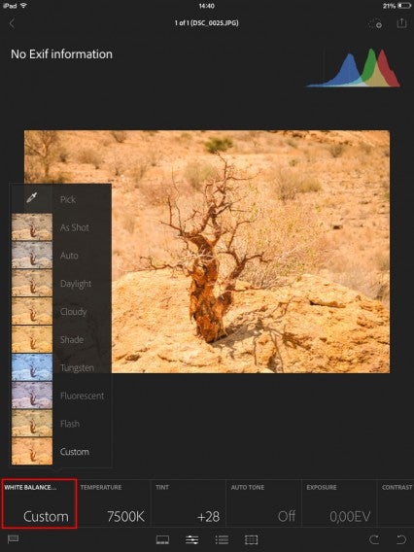Select the adjustments sliders icon

191,539
